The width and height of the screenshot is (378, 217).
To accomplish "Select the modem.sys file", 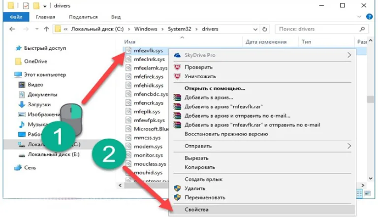I will click(x=148, y=146).
